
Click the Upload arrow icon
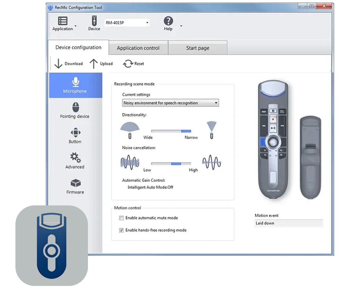(x=94, y=64)
